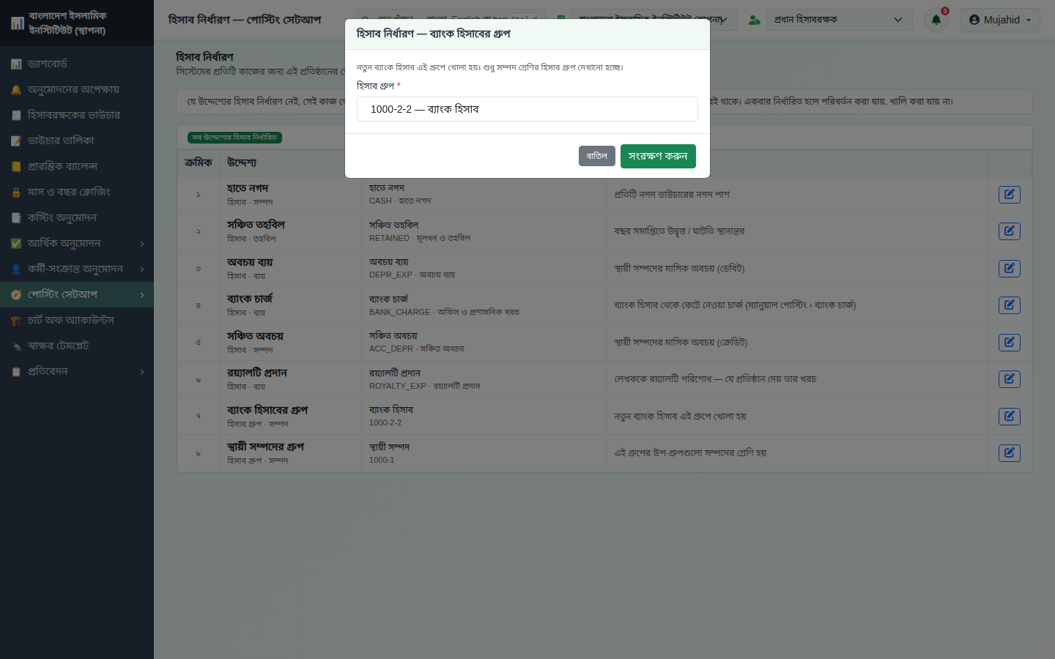Click the সব উদ্দেশ্যের হিসাব নির্ধারিত badge
This screenshot has height=659, width=1055.
point(234,138)
